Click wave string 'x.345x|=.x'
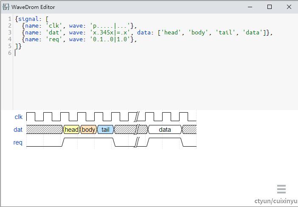The width and height of the screenshot is (298, 207). (111, 33)
